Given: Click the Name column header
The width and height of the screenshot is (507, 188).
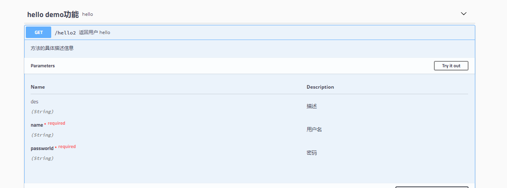Looking at the screenshot, I should pyautogui.click(x=38, y=87).
